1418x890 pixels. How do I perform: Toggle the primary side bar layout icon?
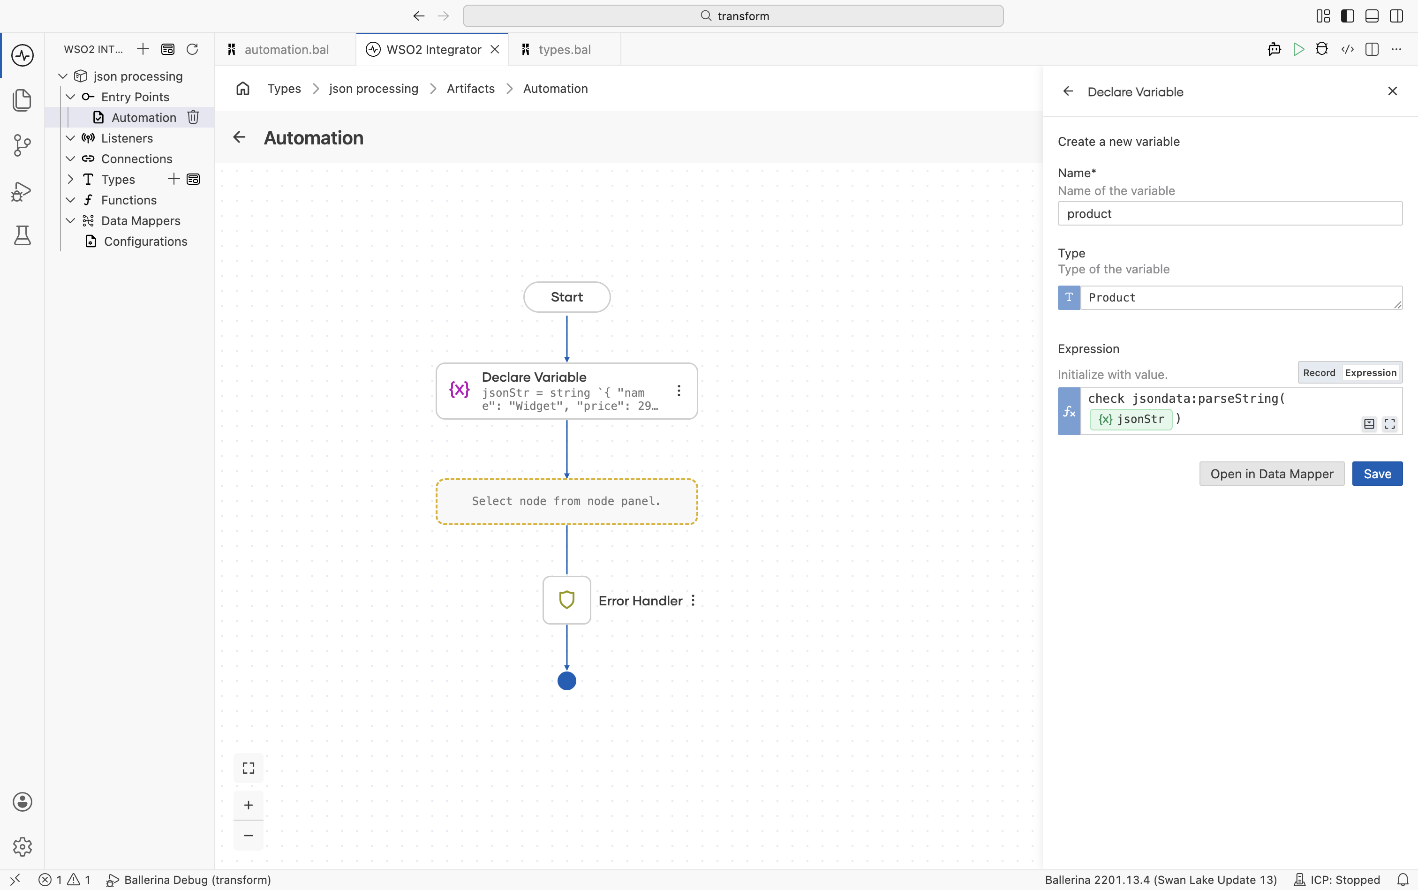(1347, 16)
